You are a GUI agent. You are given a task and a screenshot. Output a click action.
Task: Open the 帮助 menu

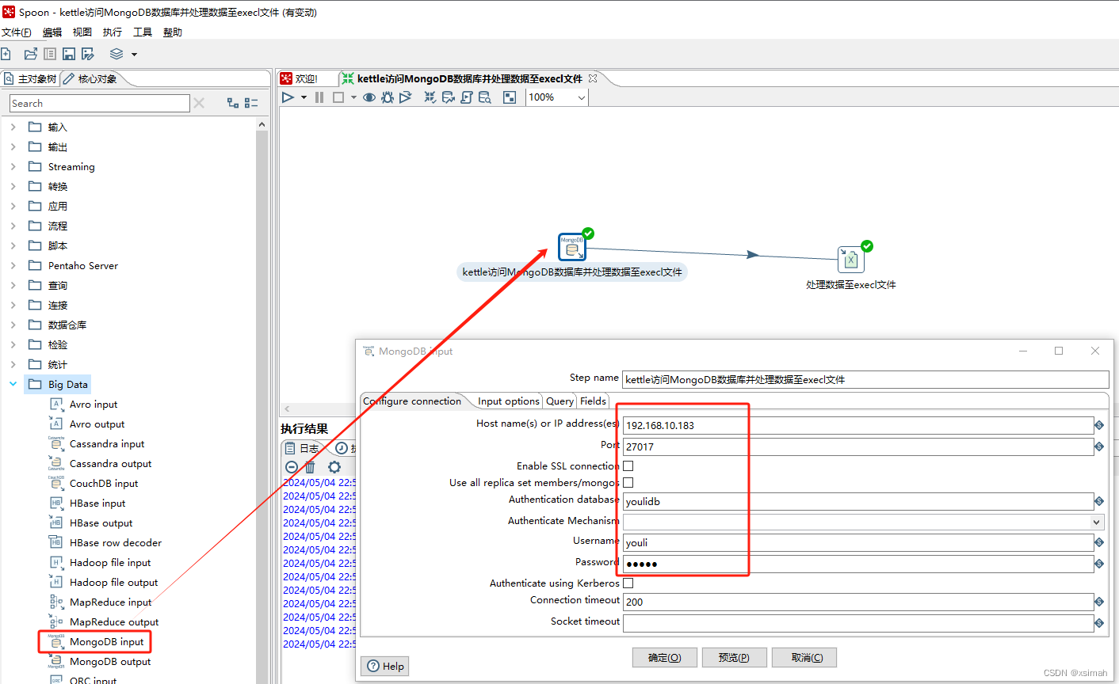coord(173,32)
